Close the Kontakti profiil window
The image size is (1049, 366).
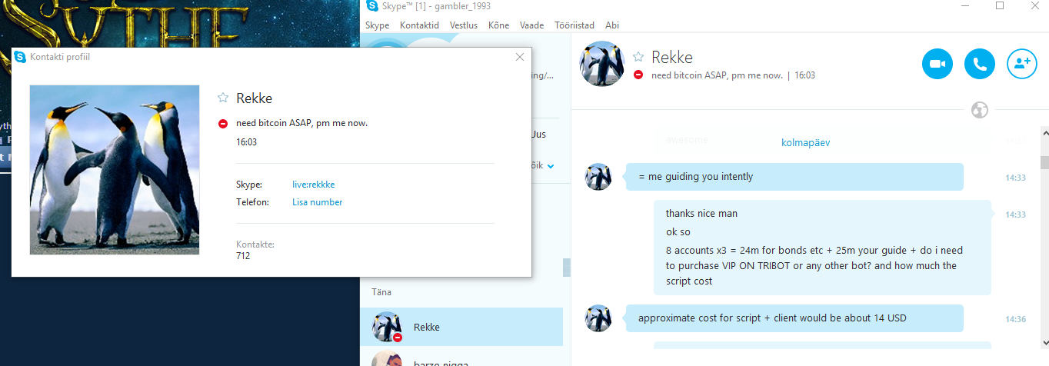click(520, 57)
